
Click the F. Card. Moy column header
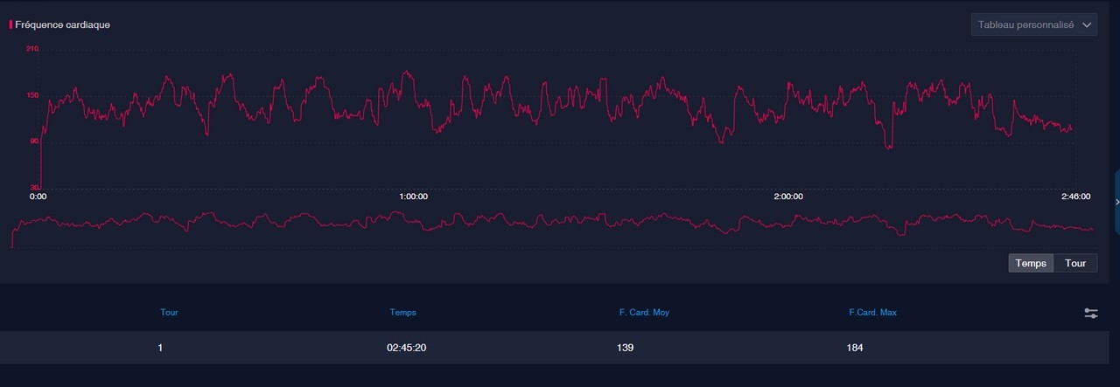coord(644,312)
